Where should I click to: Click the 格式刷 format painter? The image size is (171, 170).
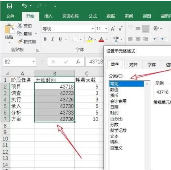point(27,42)
